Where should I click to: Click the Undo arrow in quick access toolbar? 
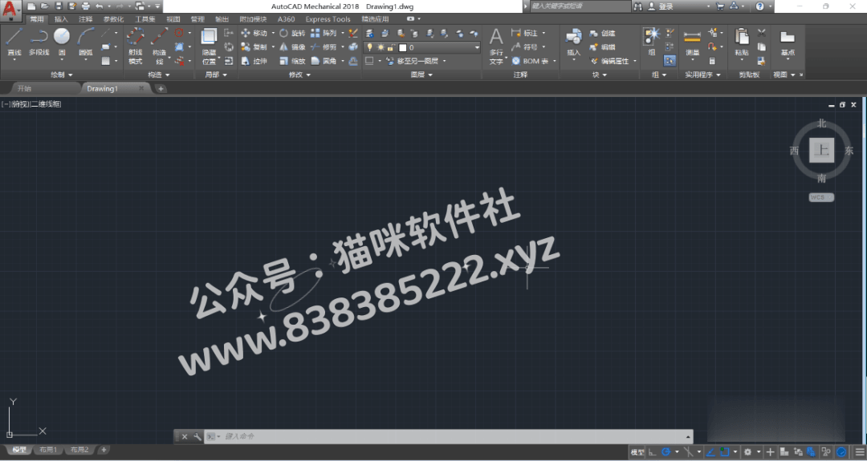tap(99, 6)
